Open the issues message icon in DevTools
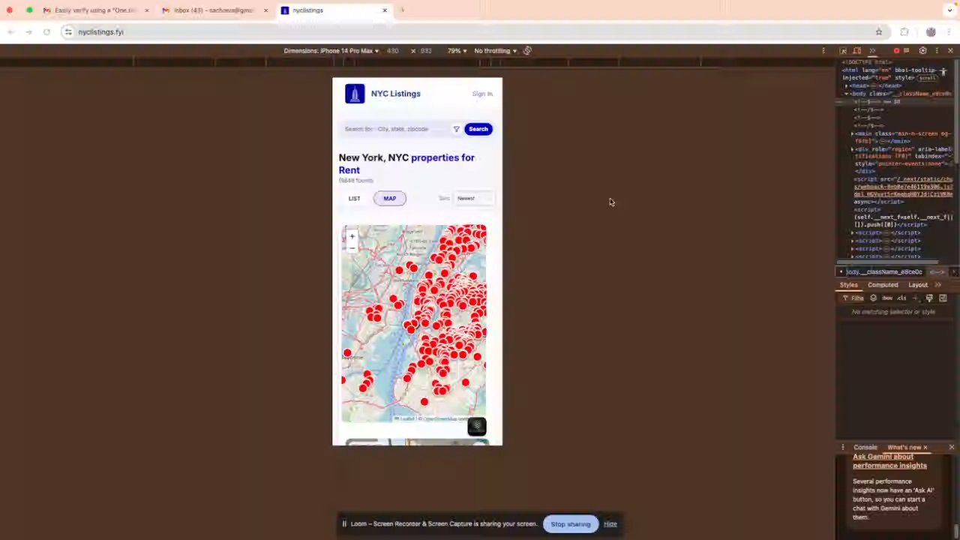Screen dimensions: 960x540 click(907, 51)
